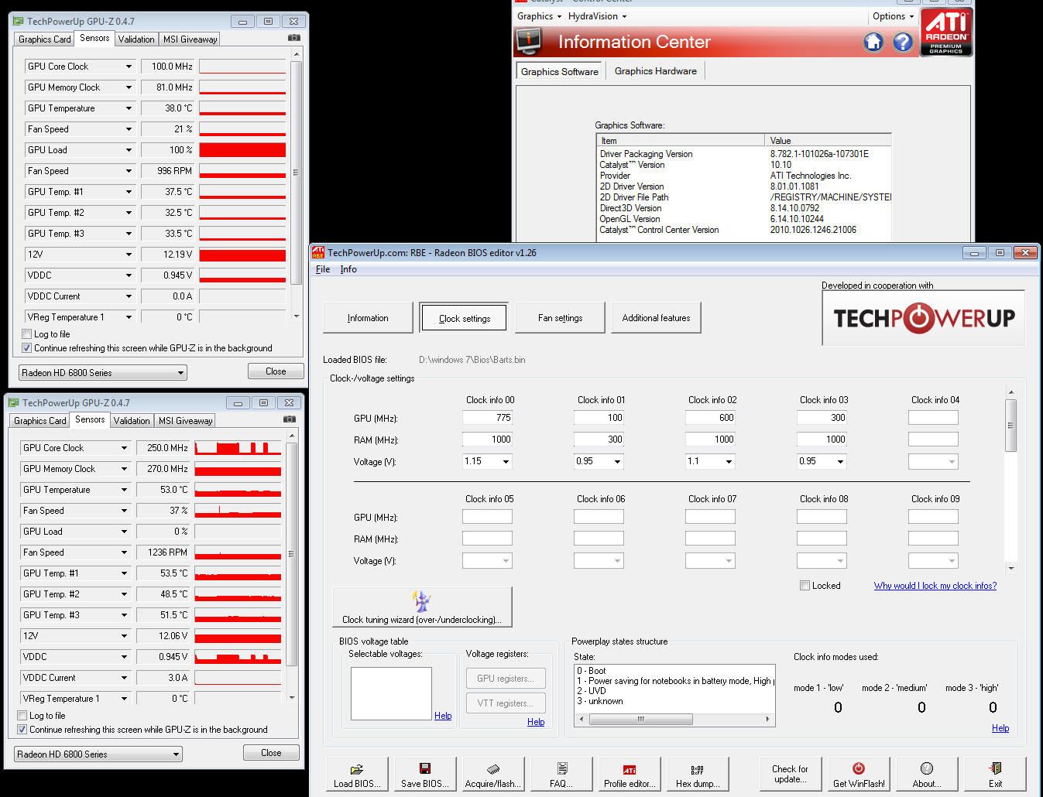The height and width of the screenshot is (797, 1043).
Task: Click the Hex dump icon button
Action: point(698,775)
